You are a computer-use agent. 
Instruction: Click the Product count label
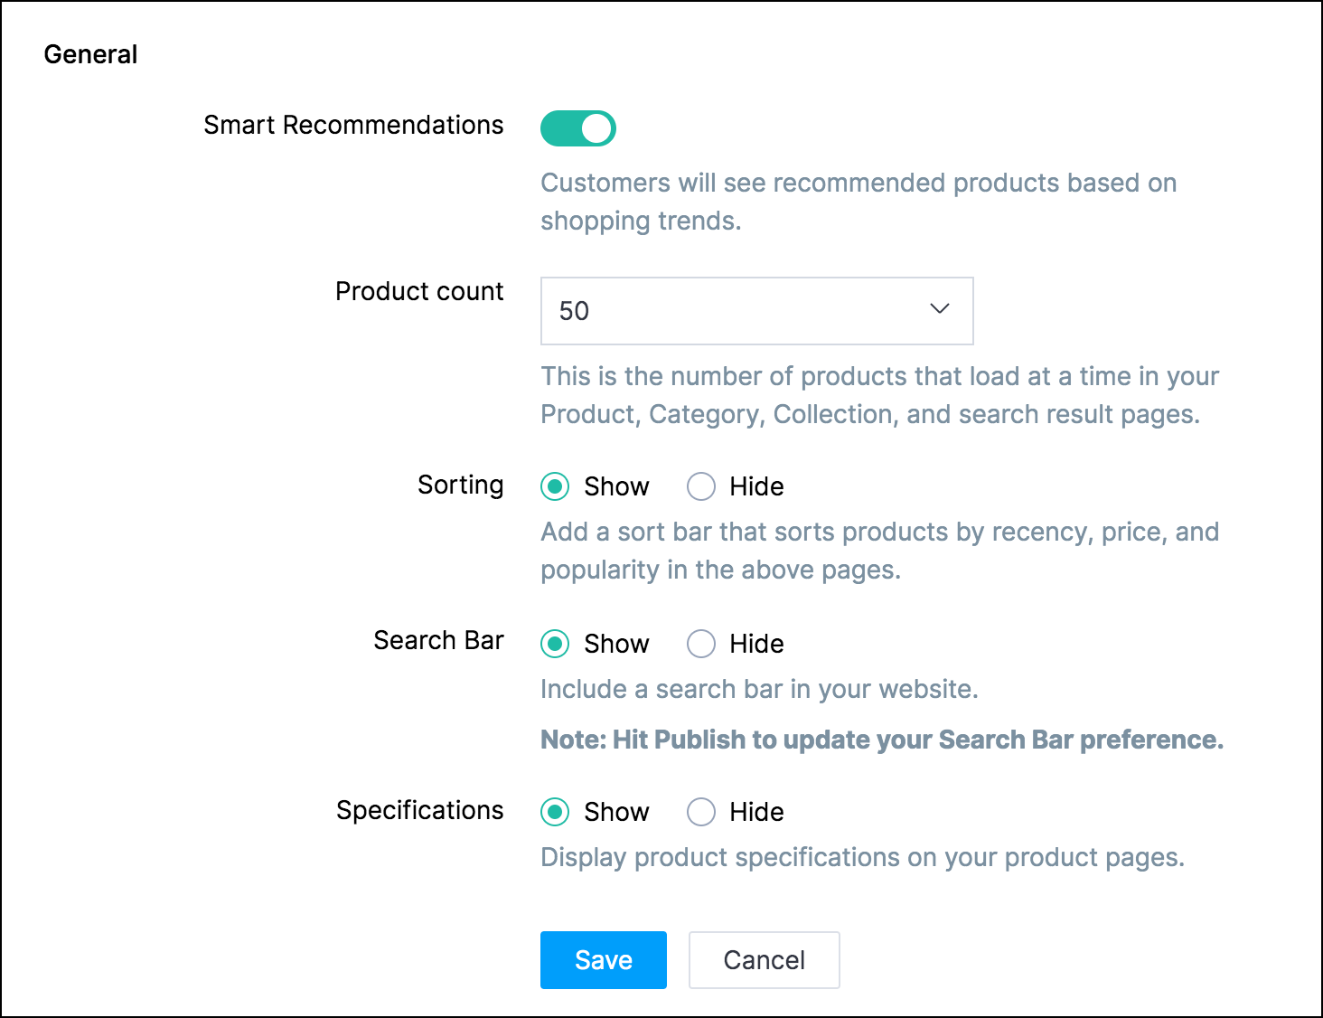[x=419, y=291]
